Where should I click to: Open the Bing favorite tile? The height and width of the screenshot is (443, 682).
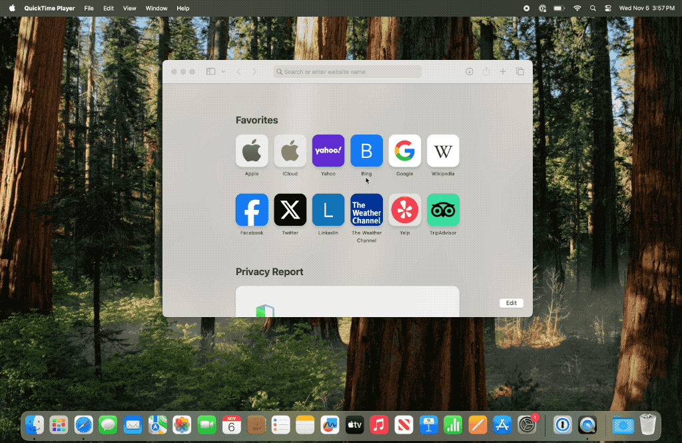click(367, 151)
